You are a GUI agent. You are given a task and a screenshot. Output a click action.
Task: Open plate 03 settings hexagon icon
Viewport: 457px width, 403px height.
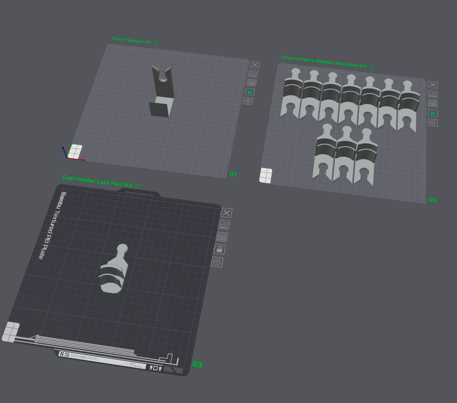pos(217,262)
